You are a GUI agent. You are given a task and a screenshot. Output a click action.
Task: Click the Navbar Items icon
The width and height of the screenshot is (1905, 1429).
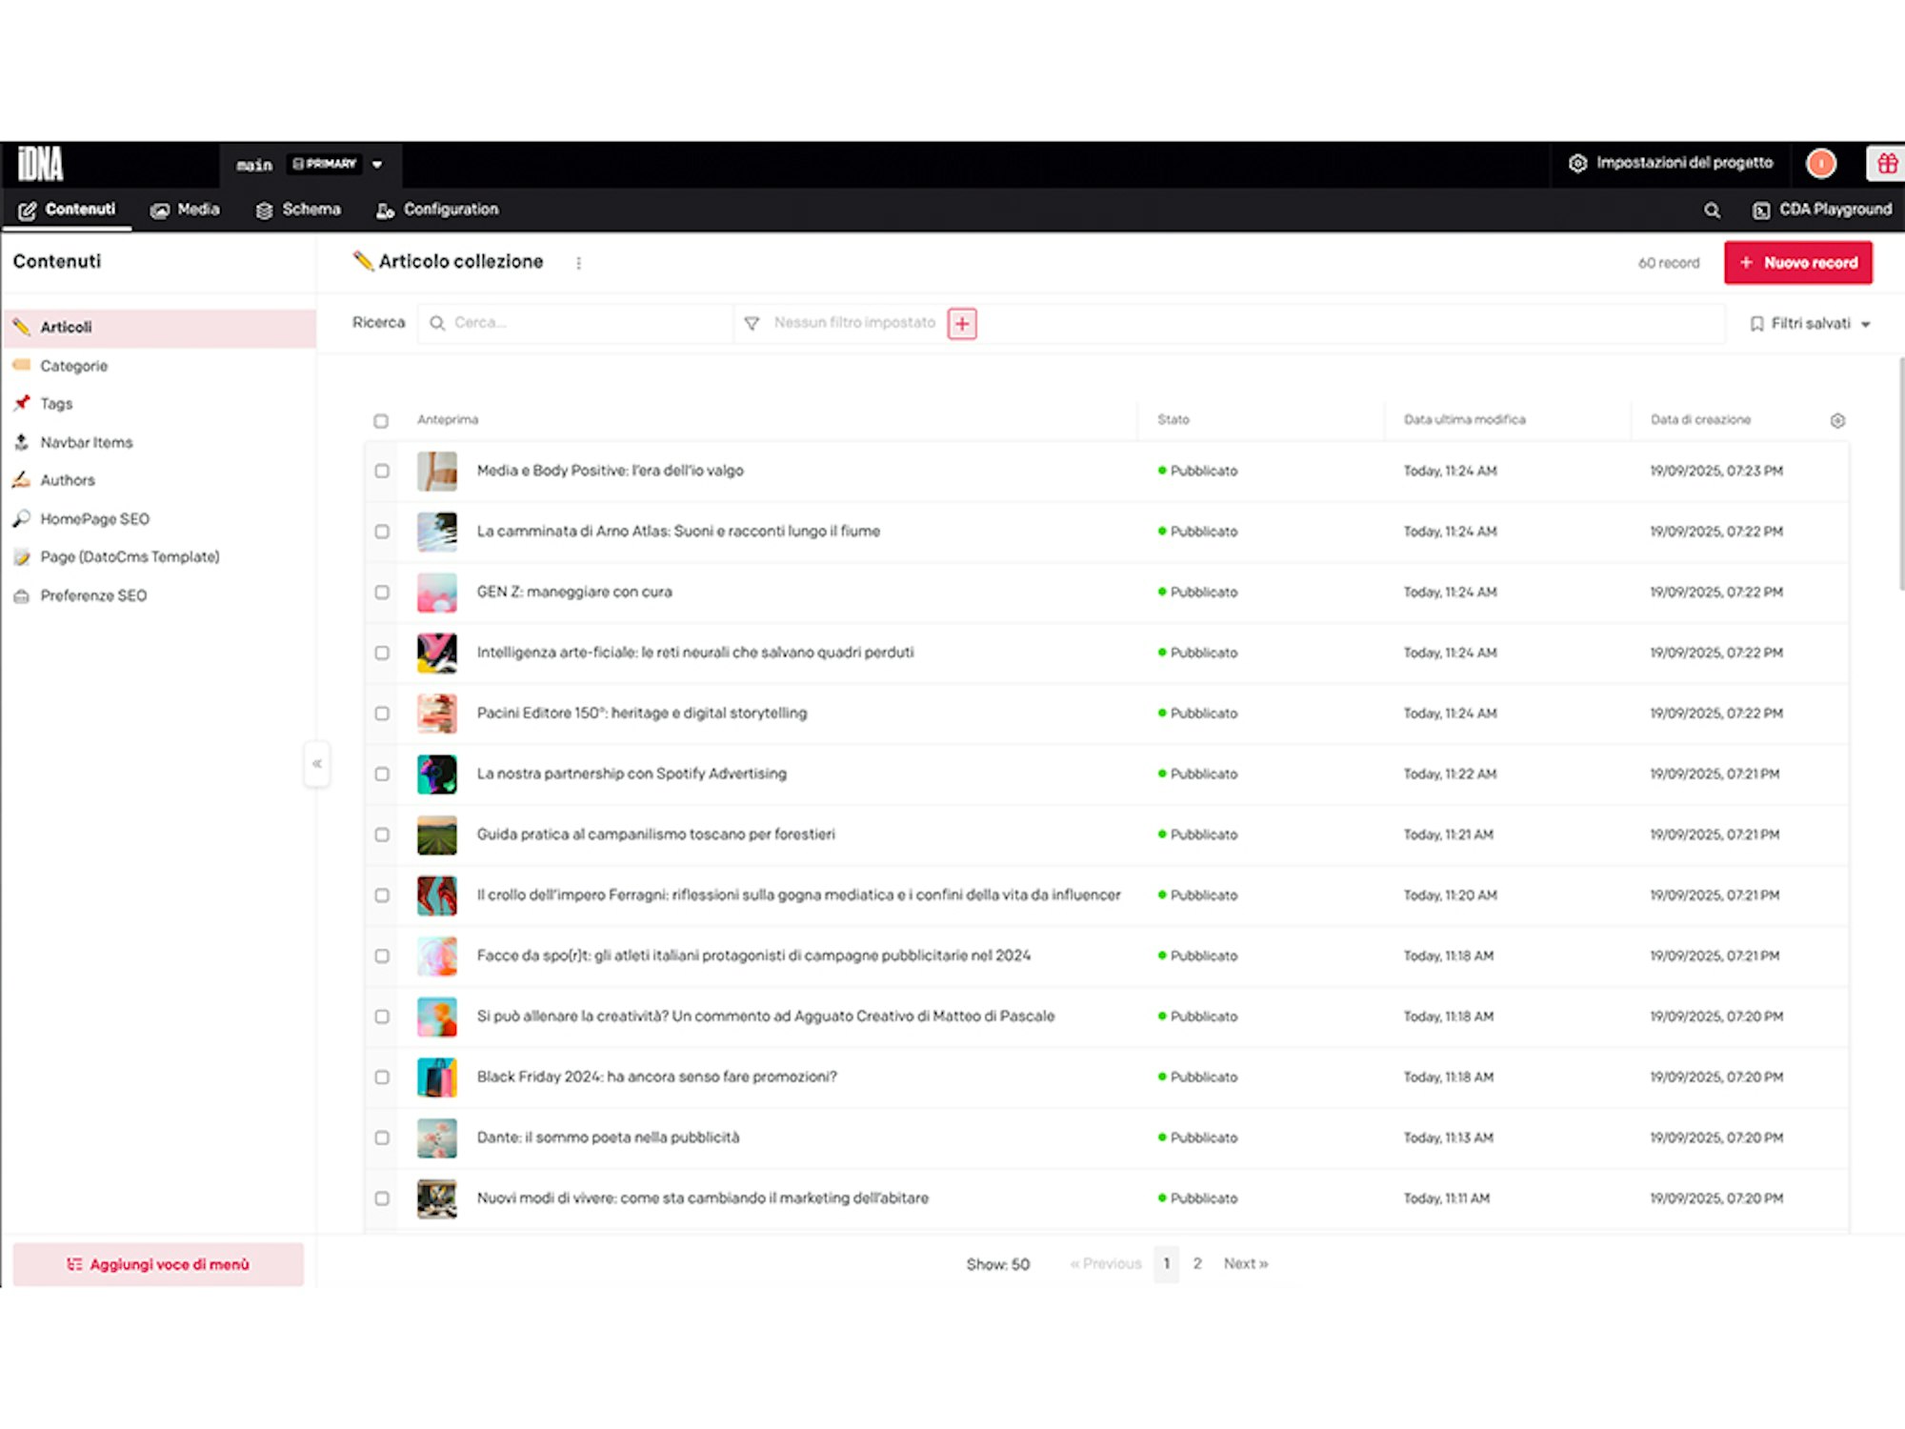pos(22,442)
